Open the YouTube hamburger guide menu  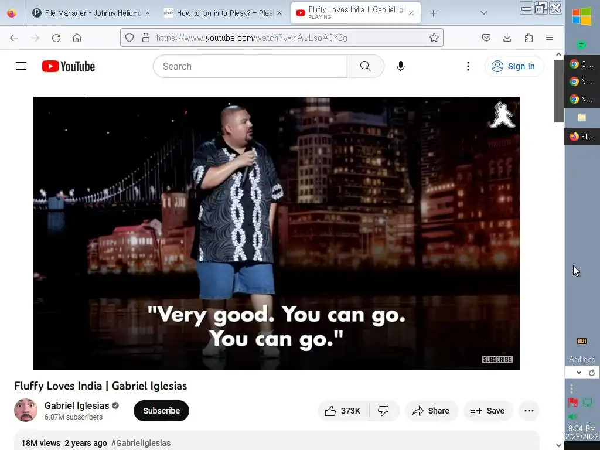[x=21, y=66]
